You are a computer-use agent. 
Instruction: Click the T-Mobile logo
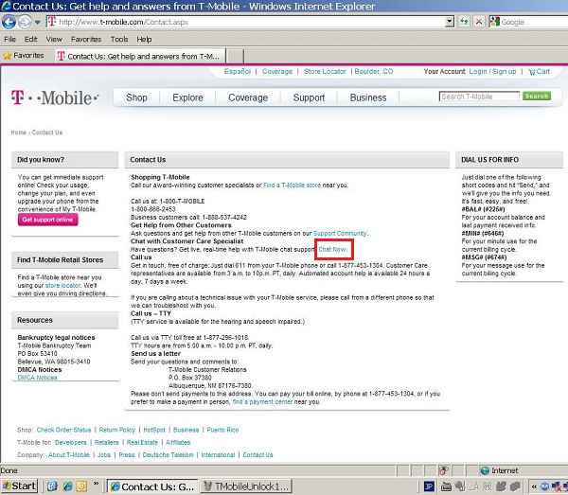(x=55, y=97)
